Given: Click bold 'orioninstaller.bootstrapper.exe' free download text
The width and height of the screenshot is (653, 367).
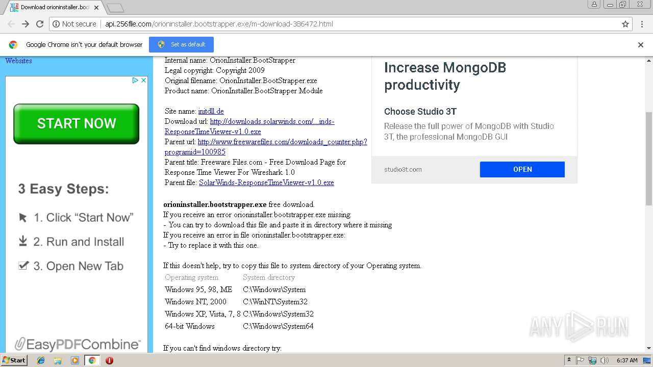Looking at the screenshot, I should click(215, 204).
